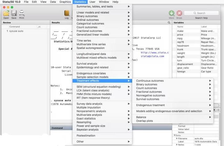This screenshot has height=146, width=224.
Task: Open SEM (structural equation modeling) submenu
Action: [x=102, y=87]
